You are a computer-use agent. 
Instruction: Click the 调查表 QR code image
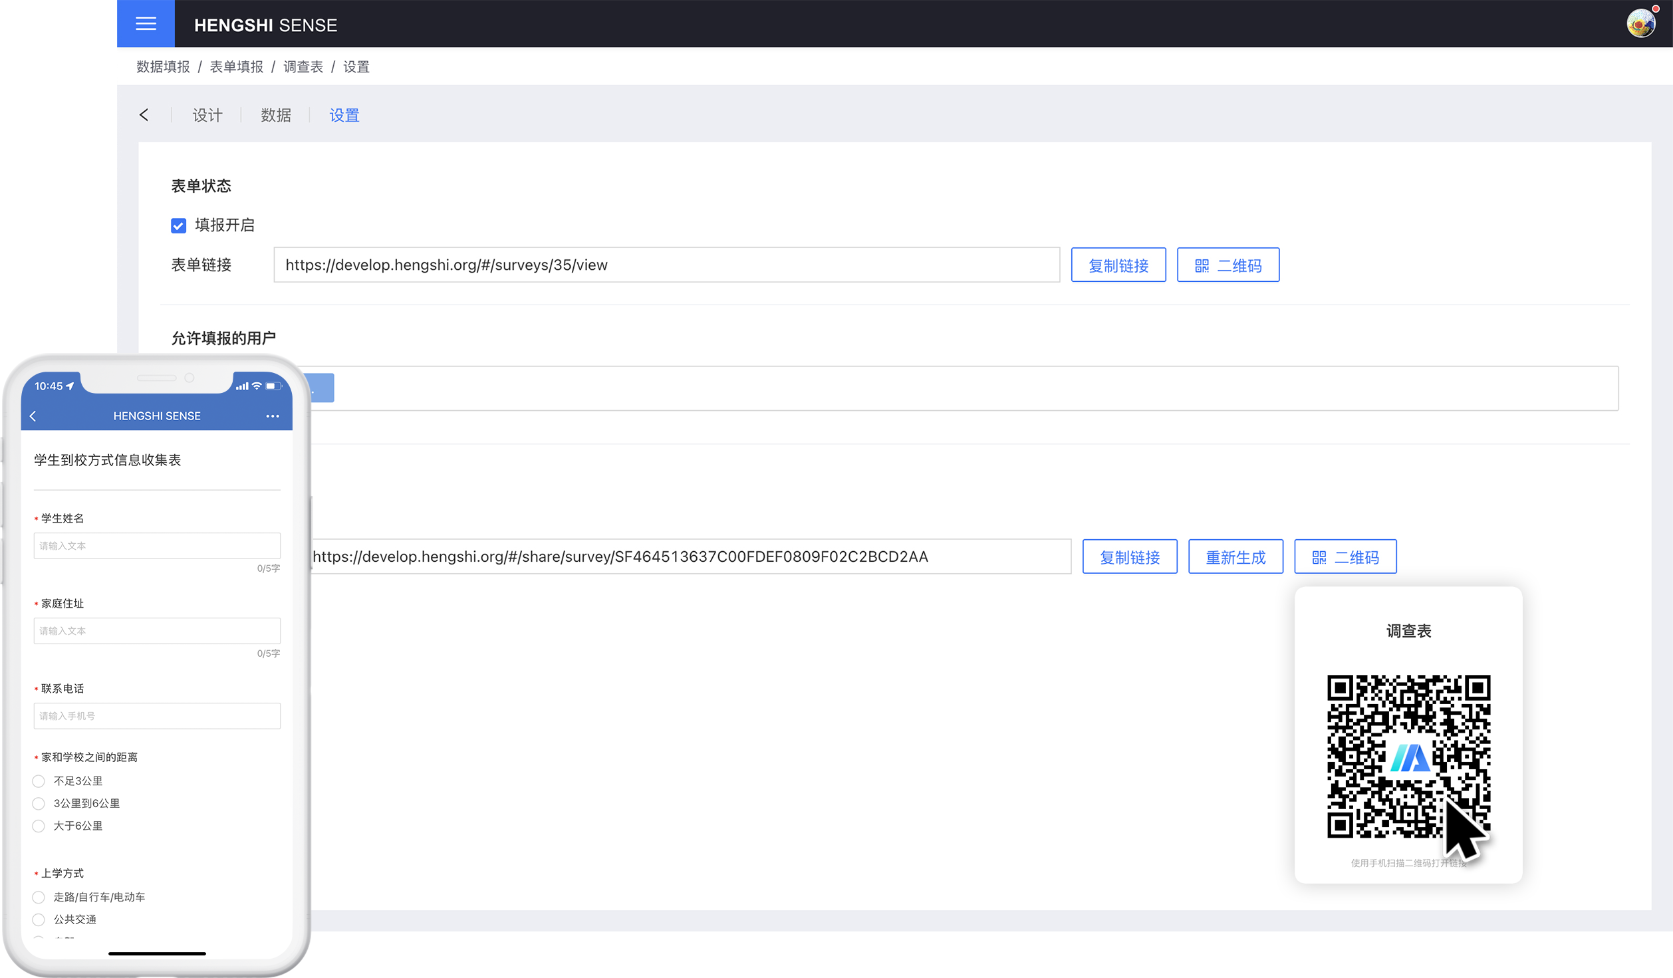tap(1408, 756)
